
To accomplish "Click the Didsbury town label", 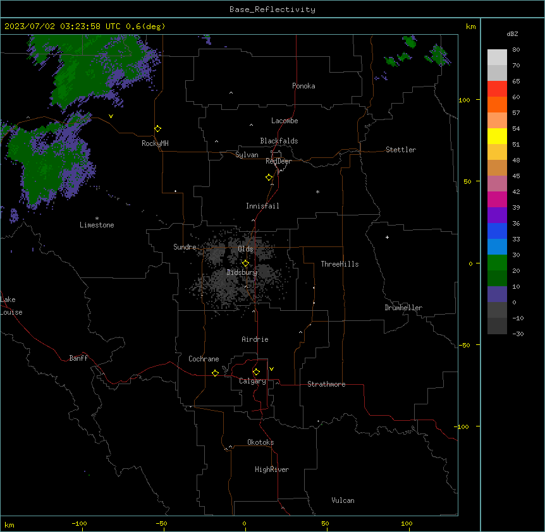I will click(x=242, y=272).
